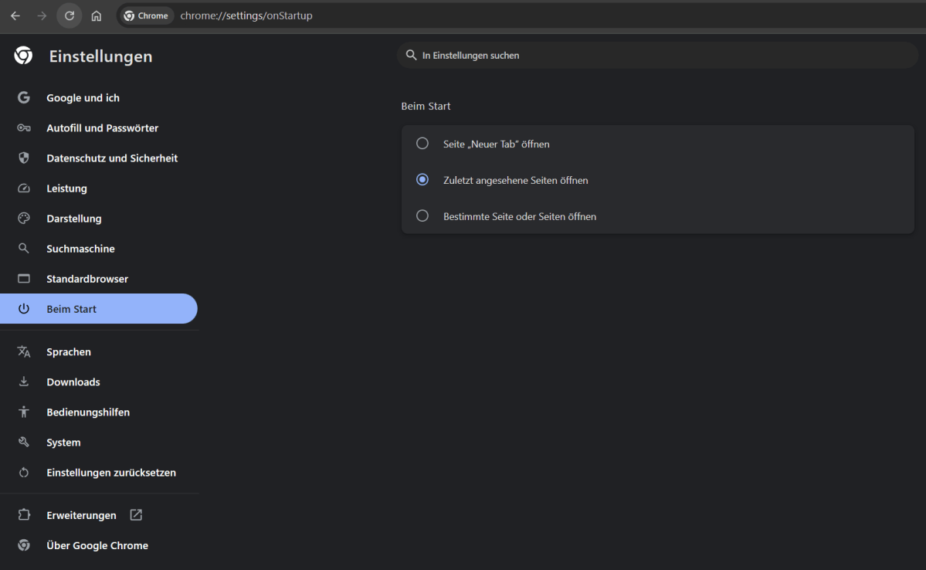926x570 pixels.
Task: Click the browser back arrow
Action: click(x=15, y=16)
